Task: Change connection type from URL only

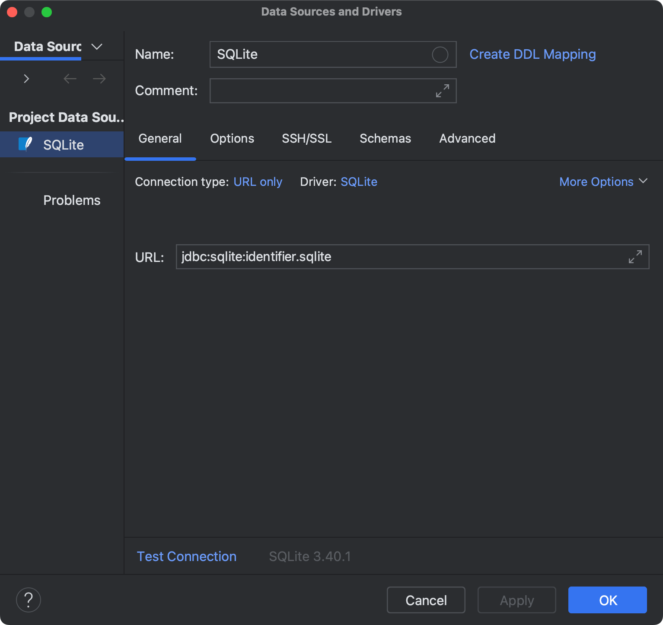Action: tap(258, 182)
